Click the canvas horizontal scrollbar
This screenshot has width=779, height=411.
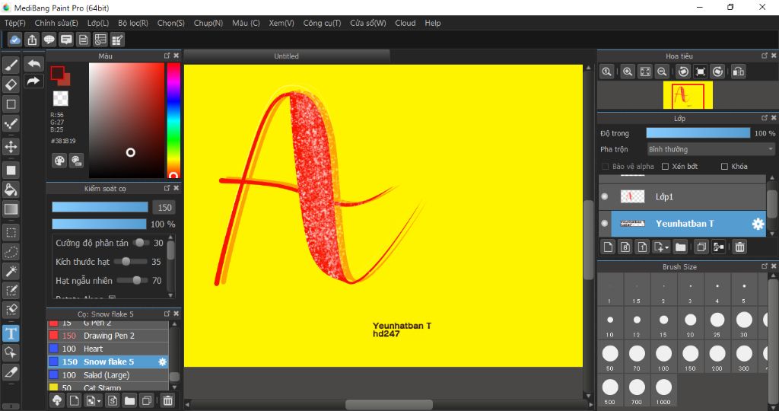[x=389, y=405]
